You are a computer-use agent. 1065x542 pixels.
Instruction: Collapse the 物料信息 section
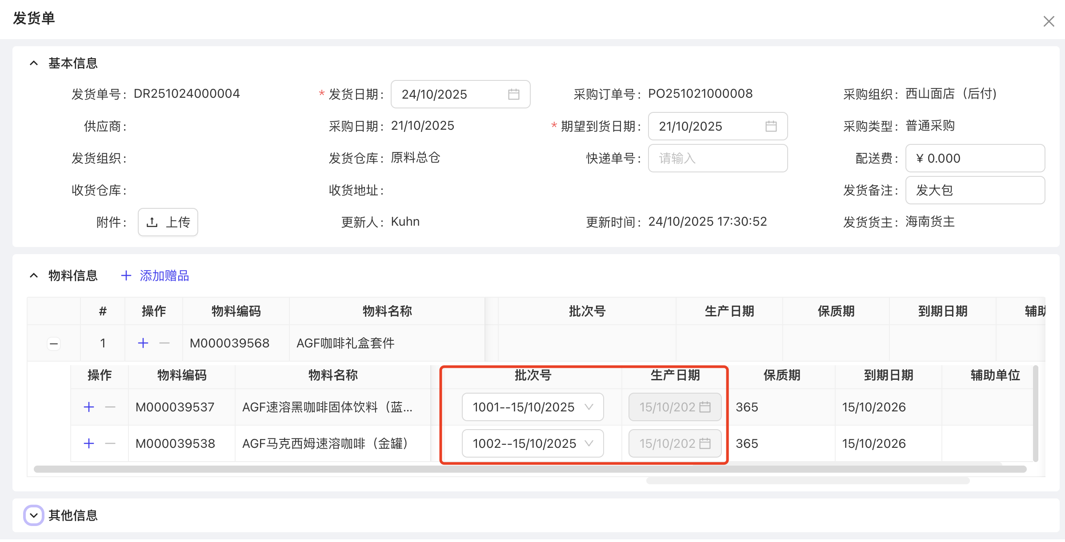[34, 275]
